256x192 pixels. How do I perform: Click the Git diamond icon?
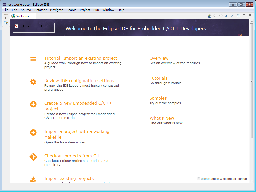[33, 157]
